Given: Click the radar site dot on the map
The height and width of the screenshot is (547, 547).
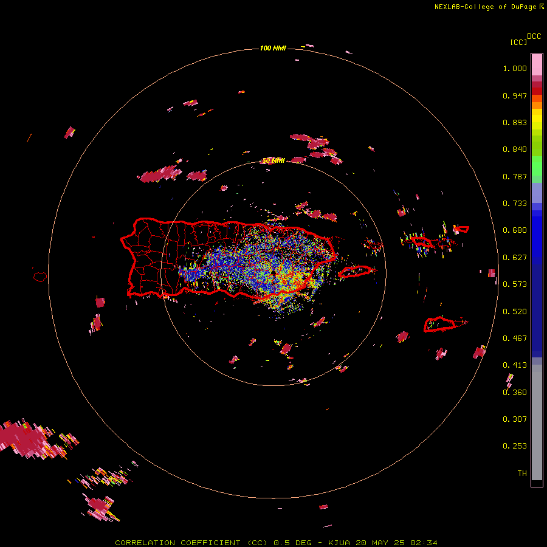Looking at the screenshot, I should pos(274,272).
